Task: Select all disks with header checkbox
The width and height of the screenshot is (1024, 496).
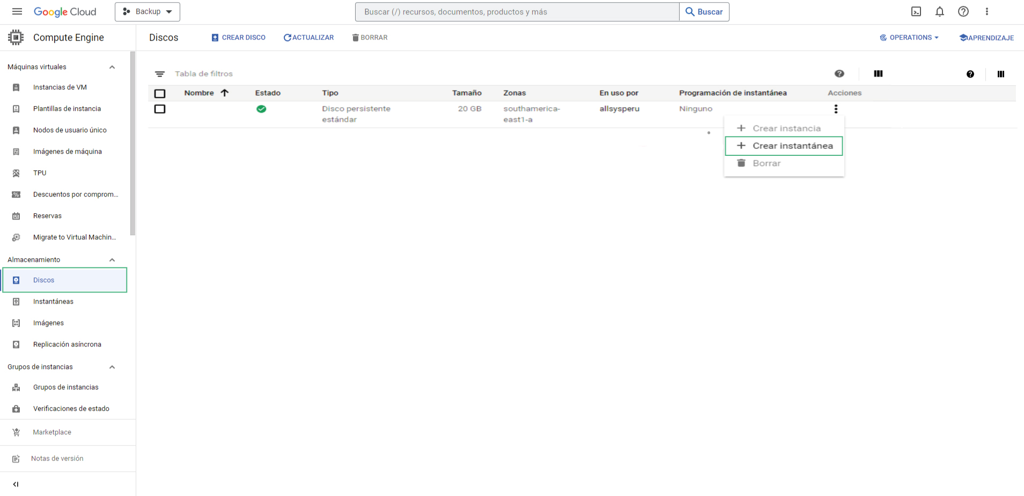Action: (160, 94)
